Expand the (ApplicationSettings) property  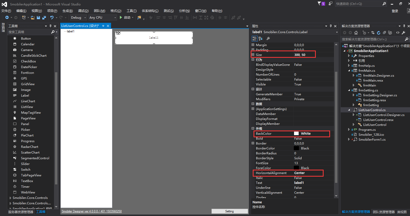(253, 109)
